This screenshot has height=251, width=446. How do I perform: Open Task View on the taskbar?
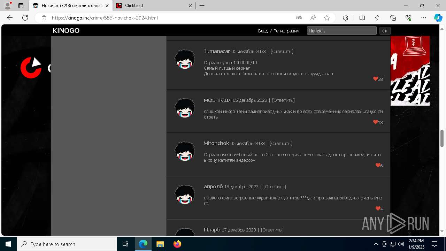tap(125, 244)
